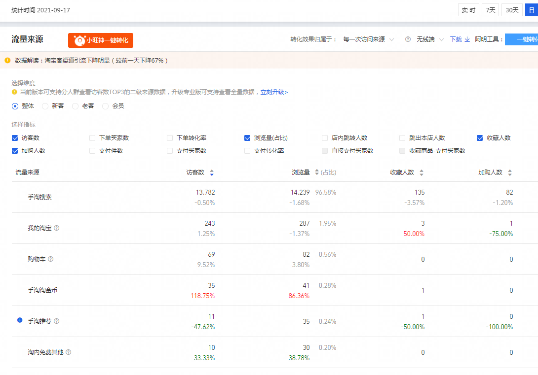Click 13,782 visitors value
The height and width of the screenshot is (375, 538).
205,193
